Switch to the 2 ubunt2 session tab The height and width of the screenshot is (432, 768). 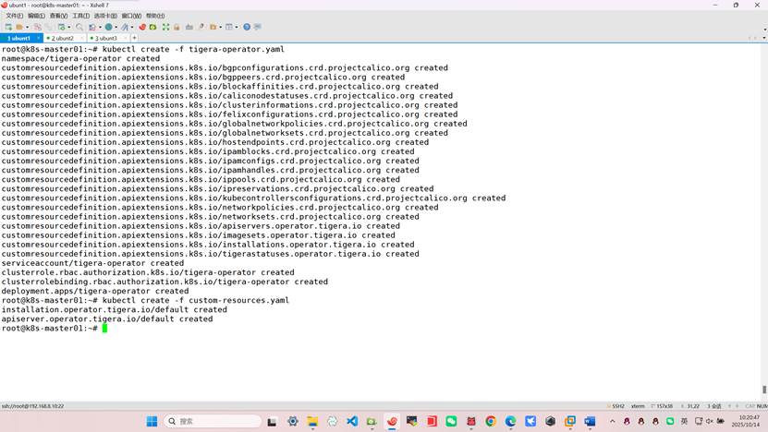tap(63, 38)
